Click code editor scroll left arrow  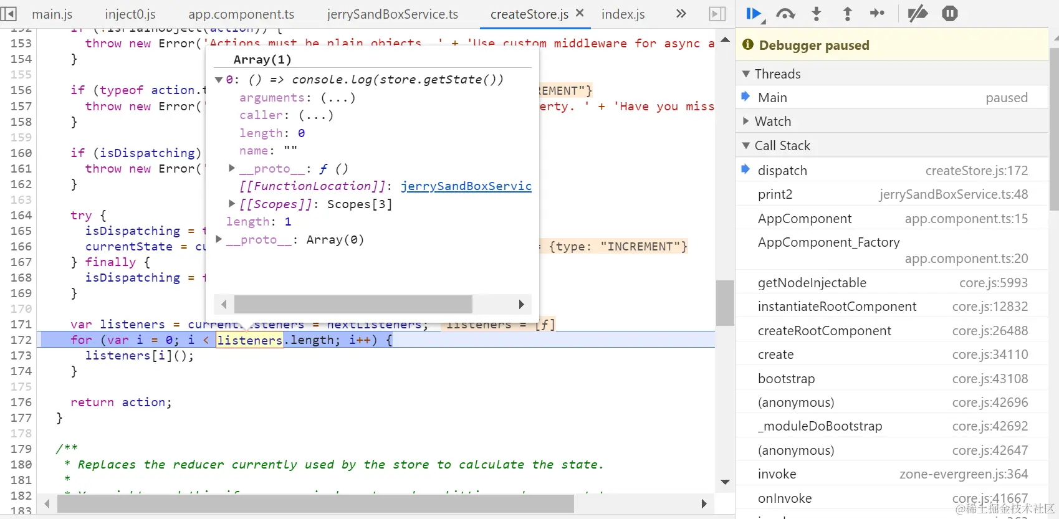[47, 503]
